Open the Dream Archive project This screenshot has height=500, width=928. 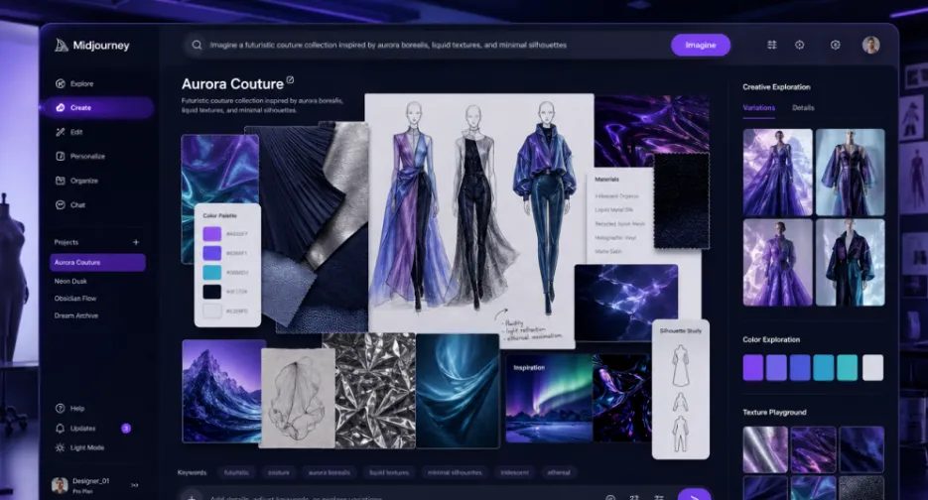tap(76, 315)
